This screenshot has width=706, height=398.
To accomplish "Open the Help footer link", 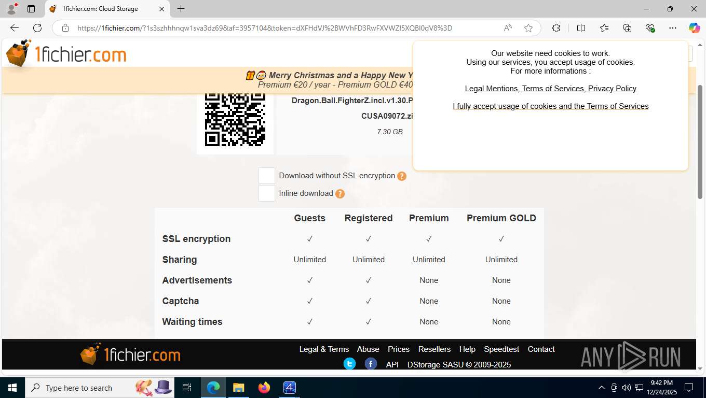I will coord(467,349).
